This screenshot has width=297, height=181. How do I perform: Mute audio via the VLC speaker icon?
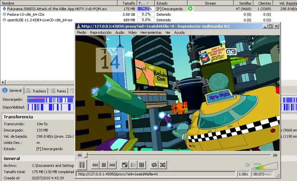[x=247, y=165]
